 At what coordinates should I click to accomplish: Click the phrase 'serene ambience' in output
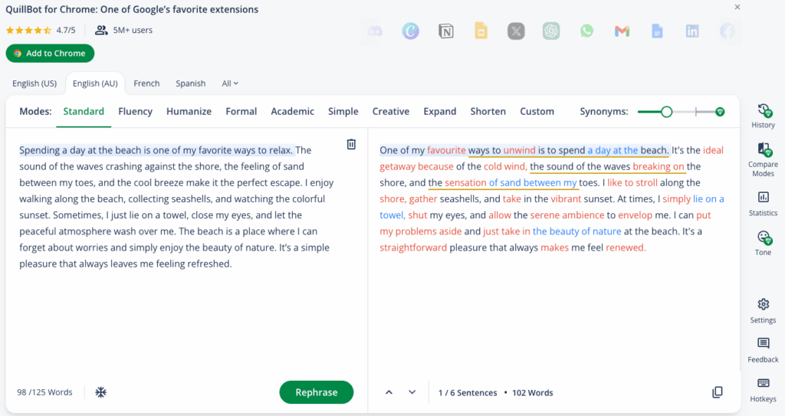[x=567, y=215]
